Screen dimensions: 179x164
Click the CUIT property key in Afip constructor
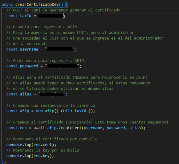66,111
